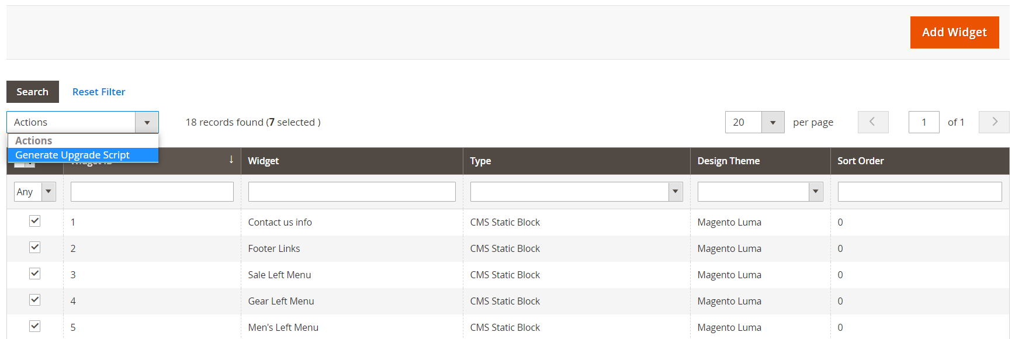Focus the Widget name filter field
Image resolution: width=1015 pixels, height=339 pixels.
coord(351,192)
